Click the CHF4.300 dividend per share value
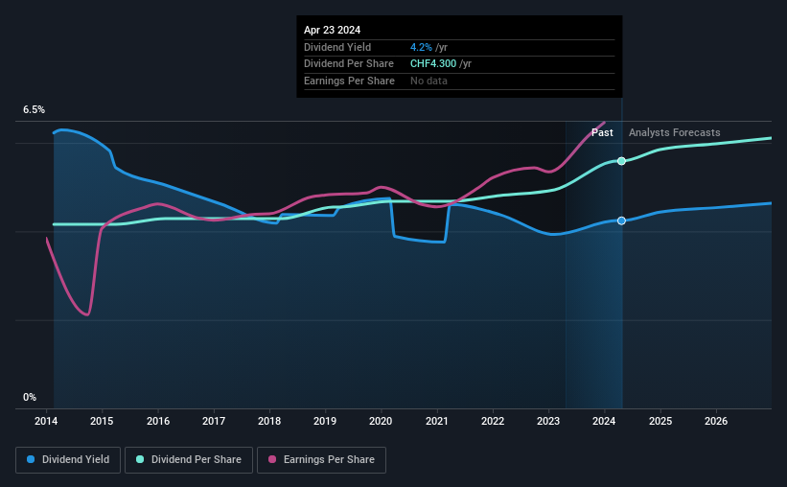This screenshot has height=487, width=787. point(433,64)
